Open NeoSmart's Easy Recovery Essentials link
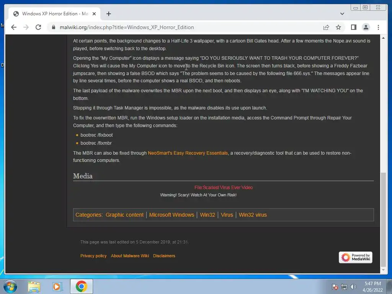The width and height of the screenshot is (392, 294). pos(188,153)
